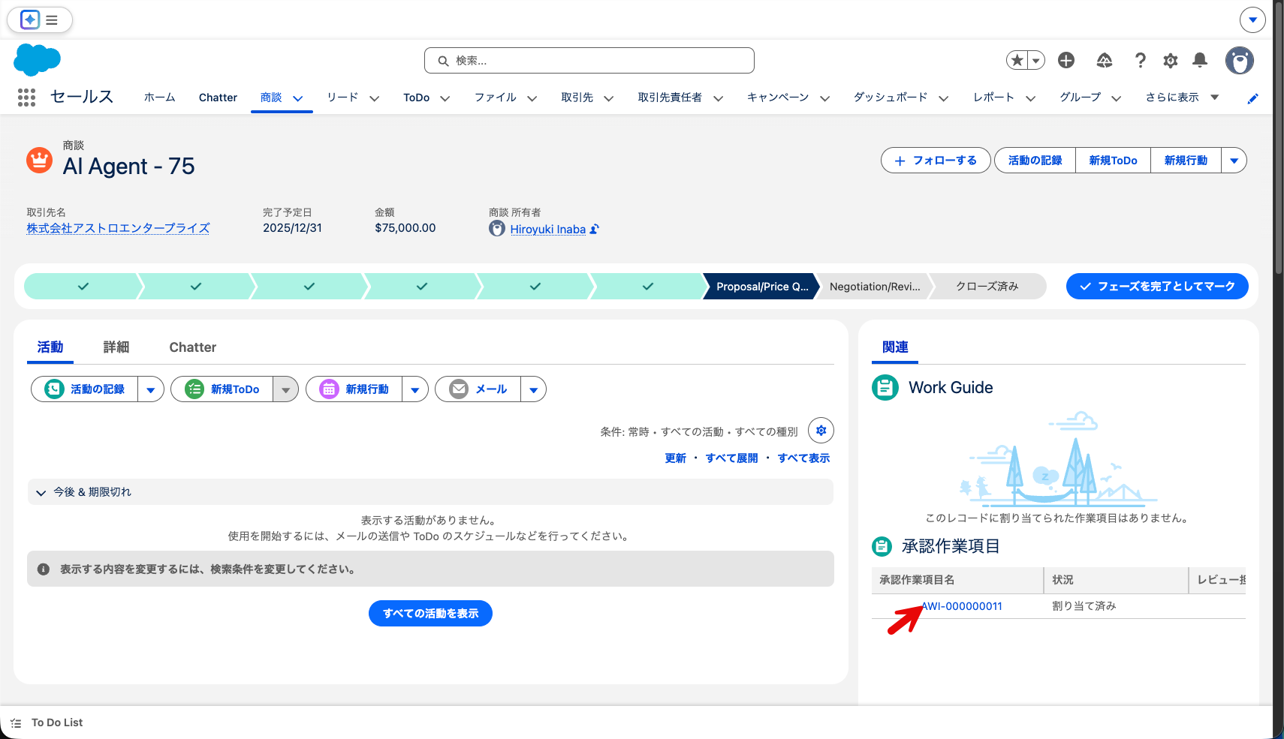1284x739 pixels.
Task: Click the activity panel 活動の記録 phone button
Action: click(x=85, y=389)
